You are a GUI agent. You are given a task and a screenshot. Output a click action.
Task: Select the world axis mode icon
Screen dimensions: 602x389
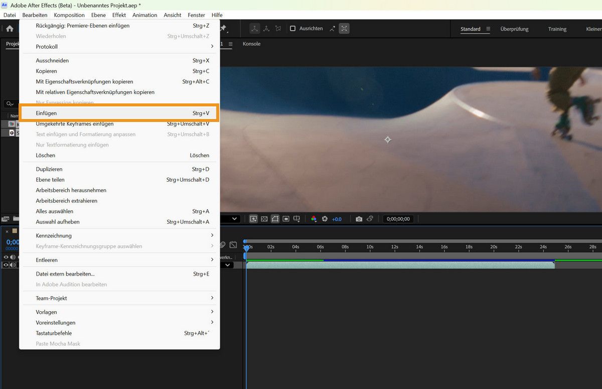point(266,29)
